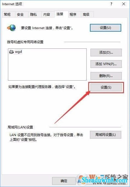130x187 pixels.
Task: Switch to the 常规 tab
Action: point(7,14)
